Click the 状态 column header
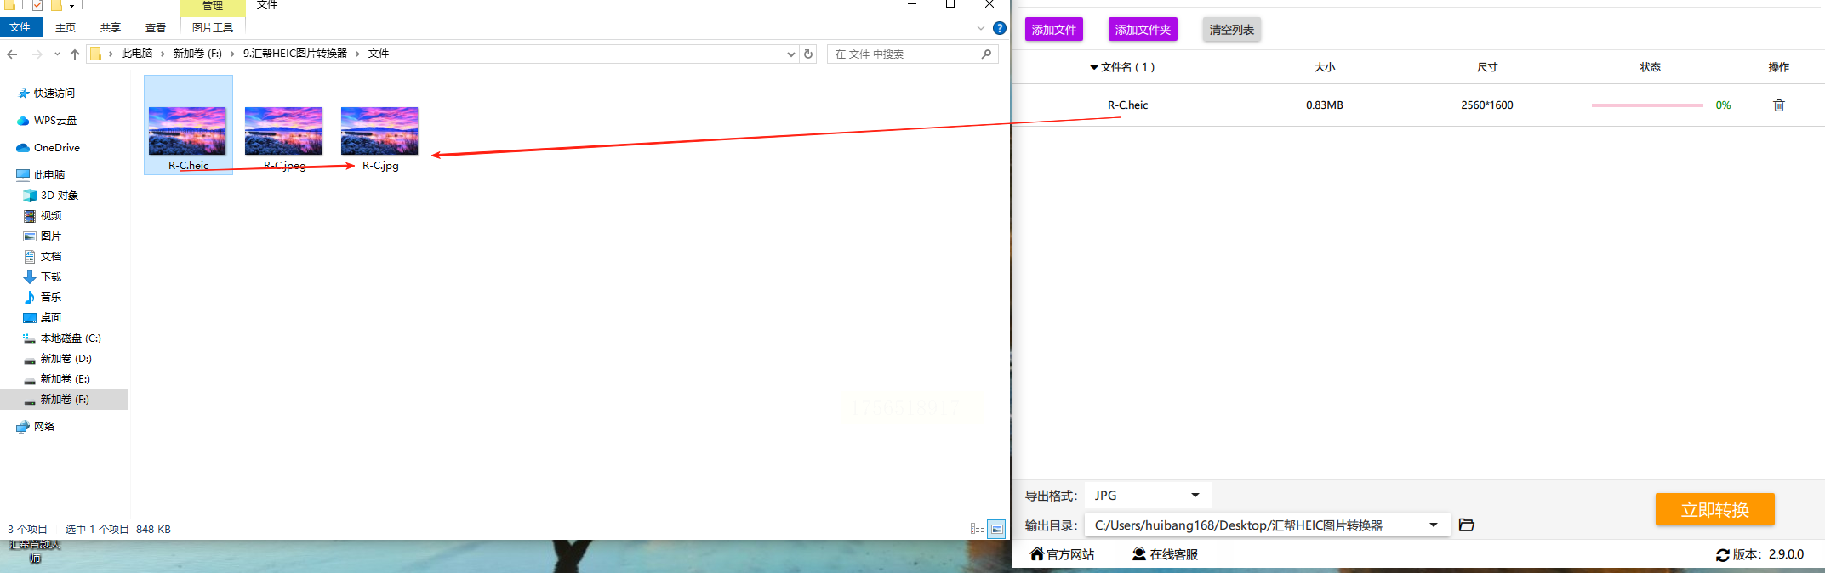Viewport: 1825px width, 573px height. 1651,67
